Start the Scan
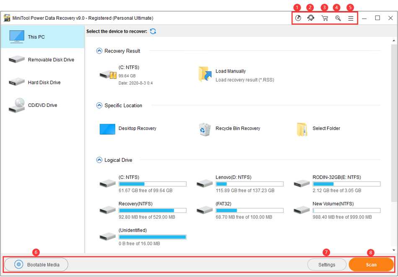The height and width of the screenshot is (277, 398). tap(371, 264)
